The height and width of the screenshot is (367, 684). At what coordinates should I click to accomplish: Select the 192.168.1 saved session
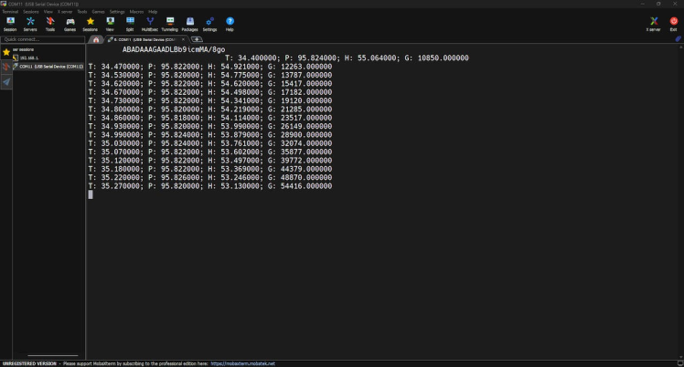(31, 57)
